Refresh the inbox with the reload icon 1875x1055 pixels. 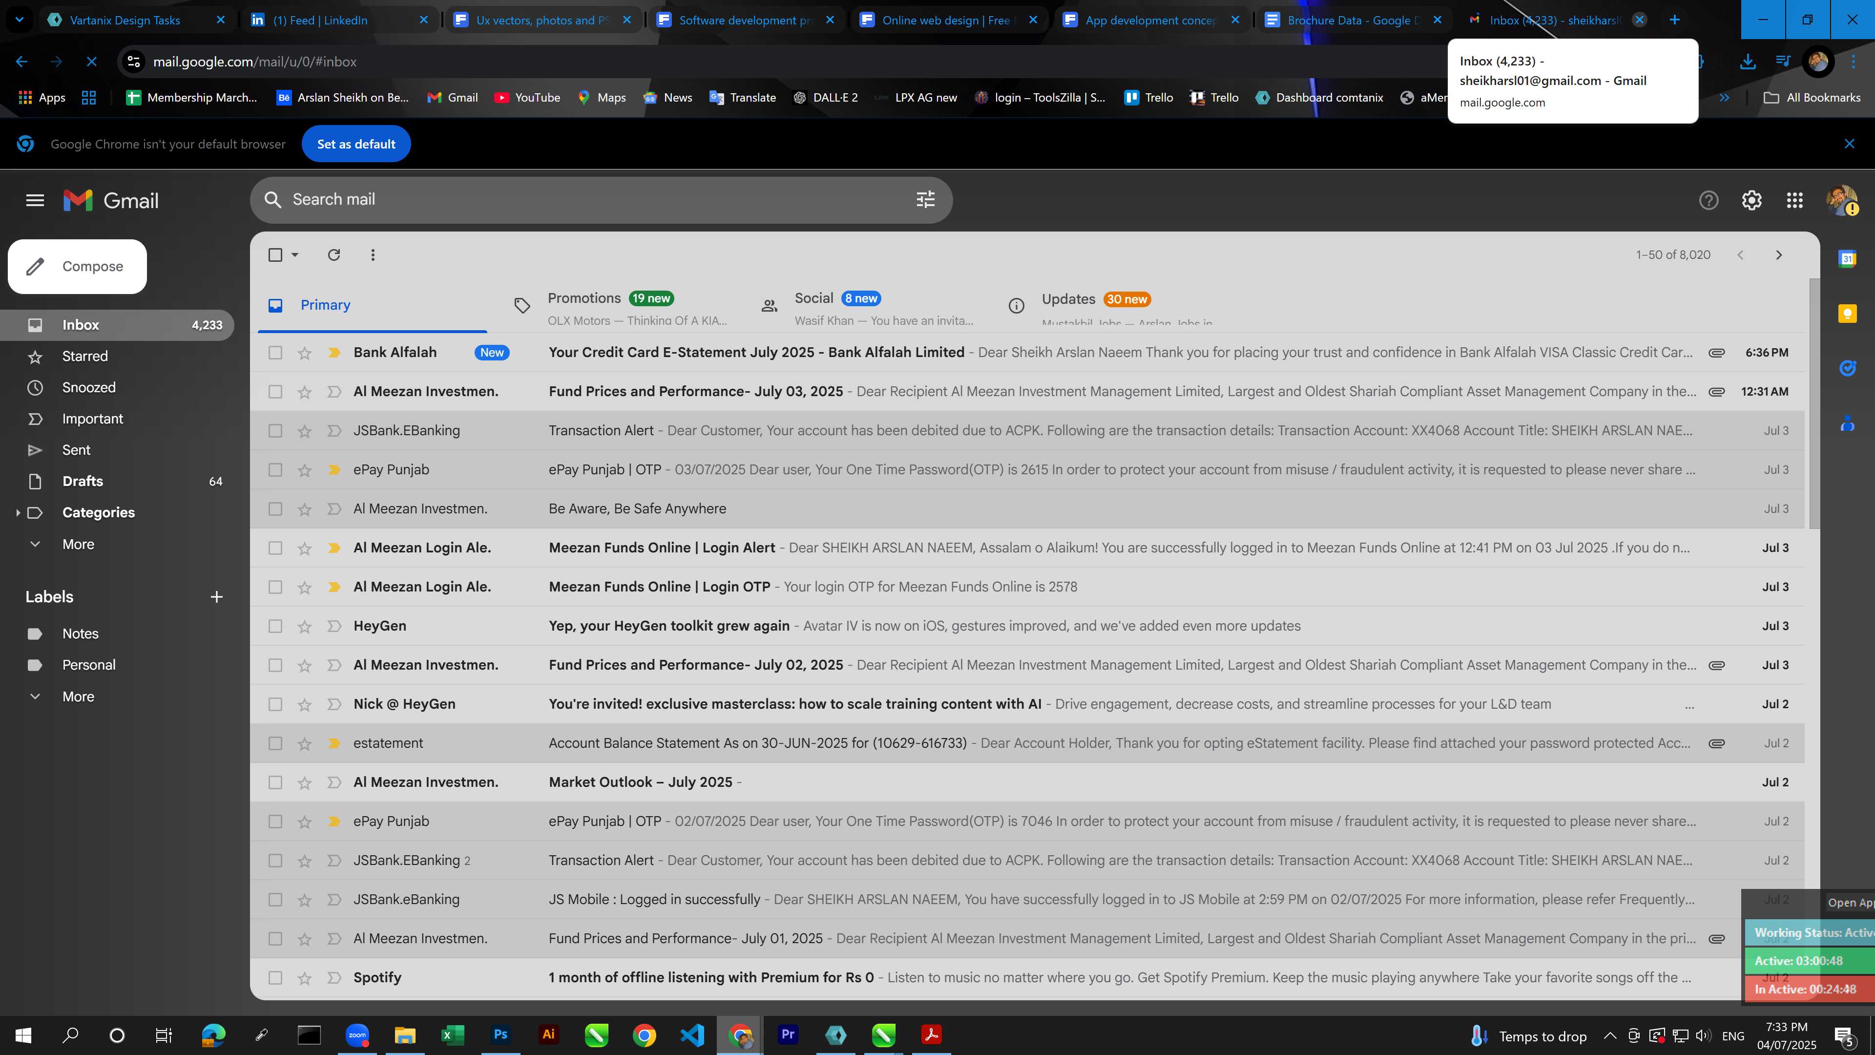[x=333, y=255]
